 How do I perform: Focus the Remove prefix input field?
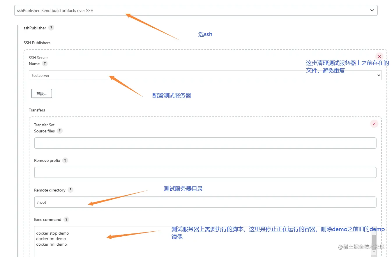tap(205, 172)
